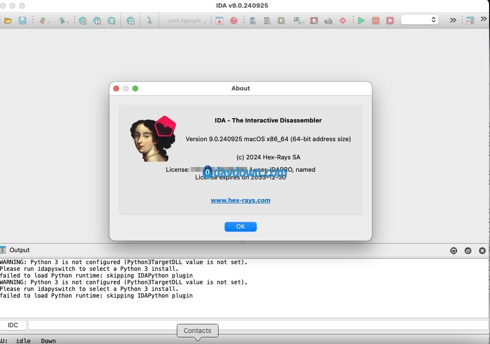Viewport: 490px width, 344px height.
Task: Jump back using the left-arrow toolbar icon
Action: pos(43,21)
